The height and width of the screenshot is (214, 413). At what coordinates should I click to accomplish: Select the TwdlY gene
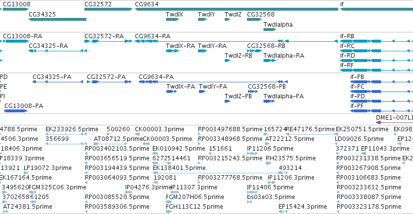[x=202, y=19]
